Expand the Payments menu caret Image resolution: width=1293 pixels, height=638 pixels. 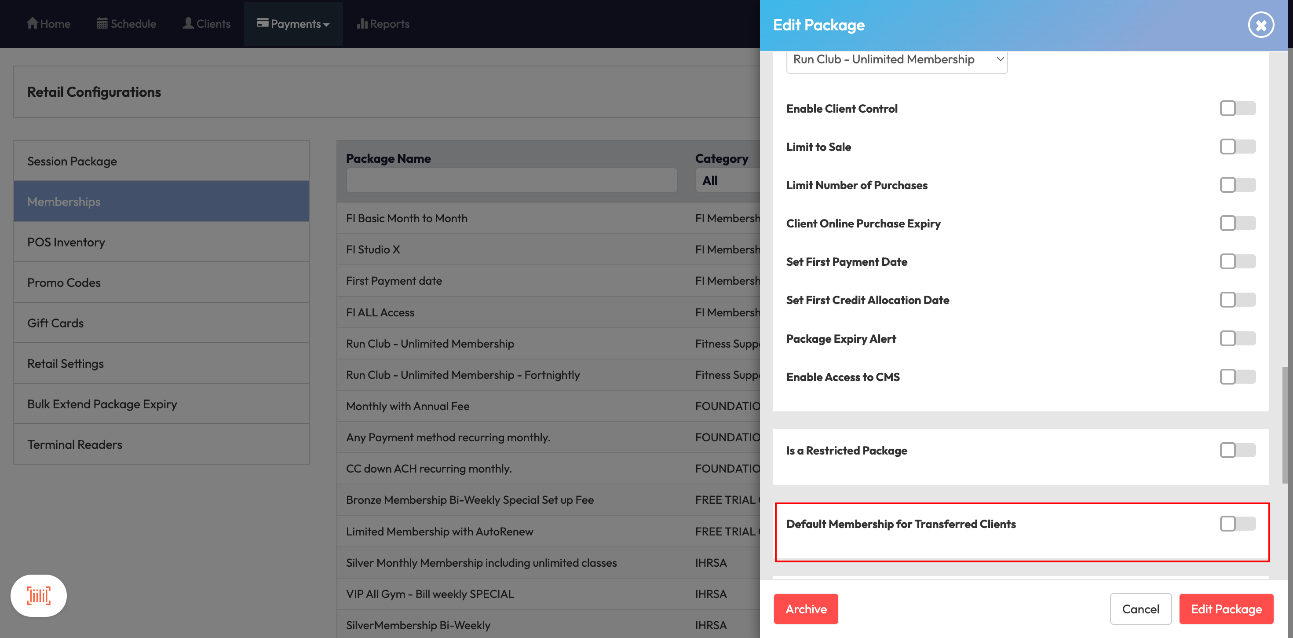click(327, 25)
